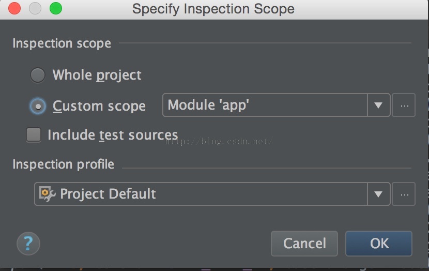Click the blue help question mark icon
This screenshot has height=271, width=429.
(28, 244)
